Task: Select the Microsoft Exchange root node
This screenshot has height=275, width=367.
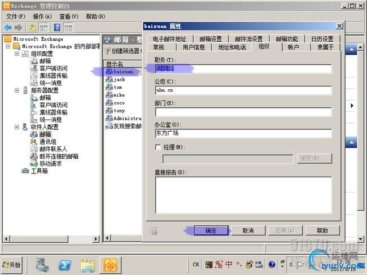Action: coord(38,39)
